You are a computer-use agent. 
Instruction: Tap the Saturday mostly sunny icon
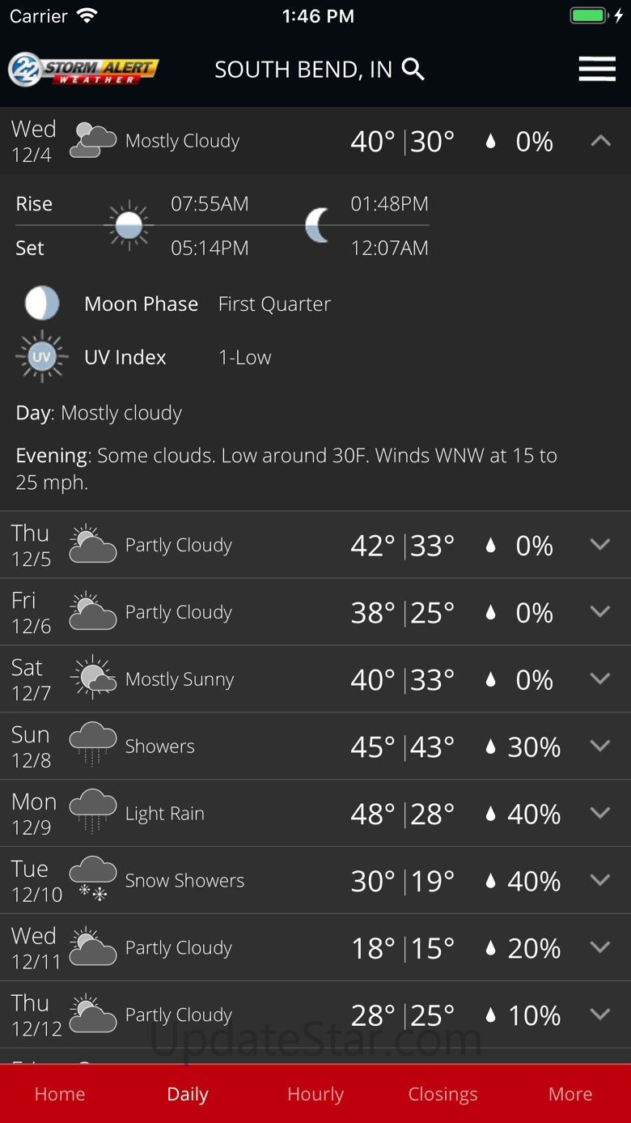coord(93,678)
